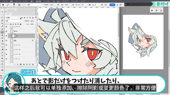
Task: Select the Type tool in the toolbox
Action: pos(2,56)
